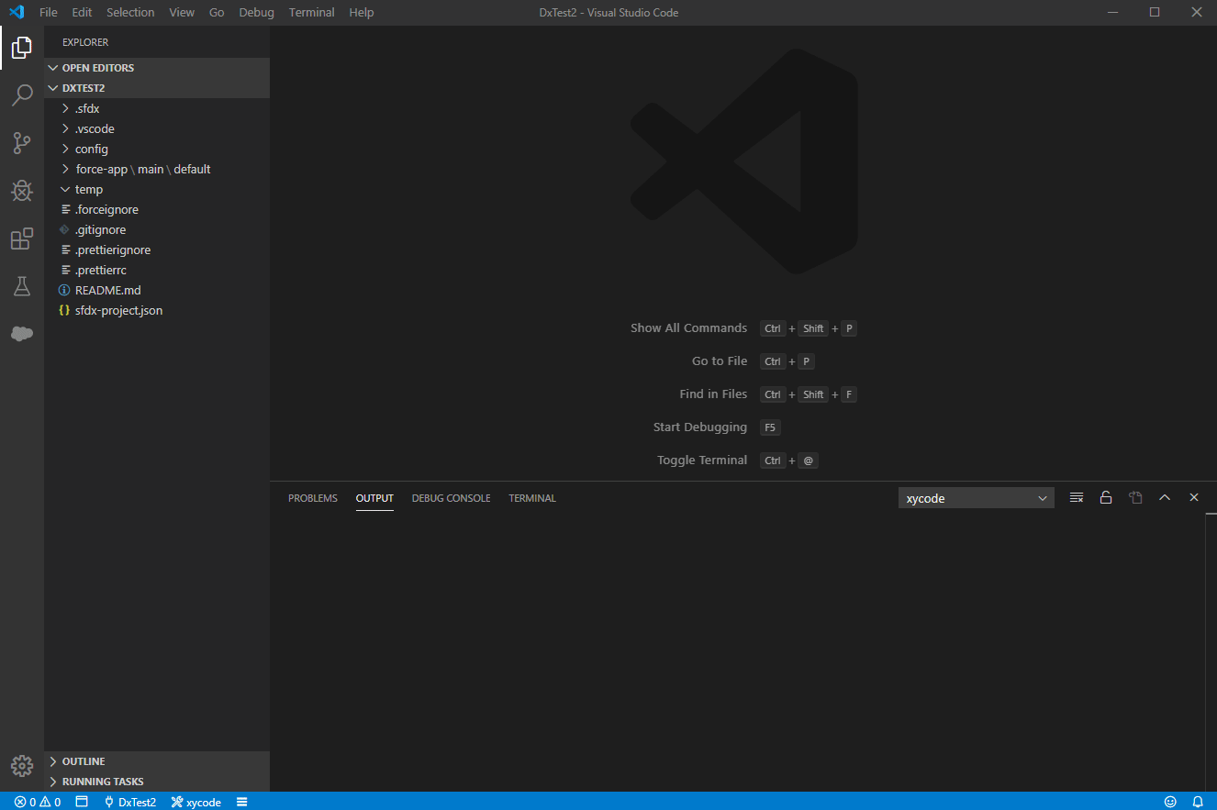Open the feedback smiley icon

(1170, 802)
